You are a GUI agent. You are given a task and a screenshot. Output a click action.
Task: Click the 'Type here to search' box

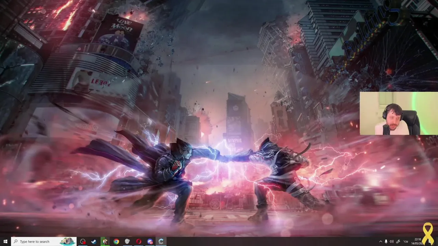point(43,242)
